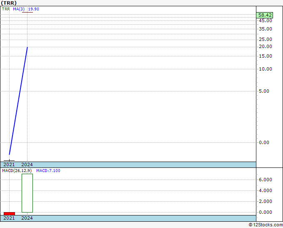Click the 35.00 price axis label
283x228 pixels.
point(266,29)
